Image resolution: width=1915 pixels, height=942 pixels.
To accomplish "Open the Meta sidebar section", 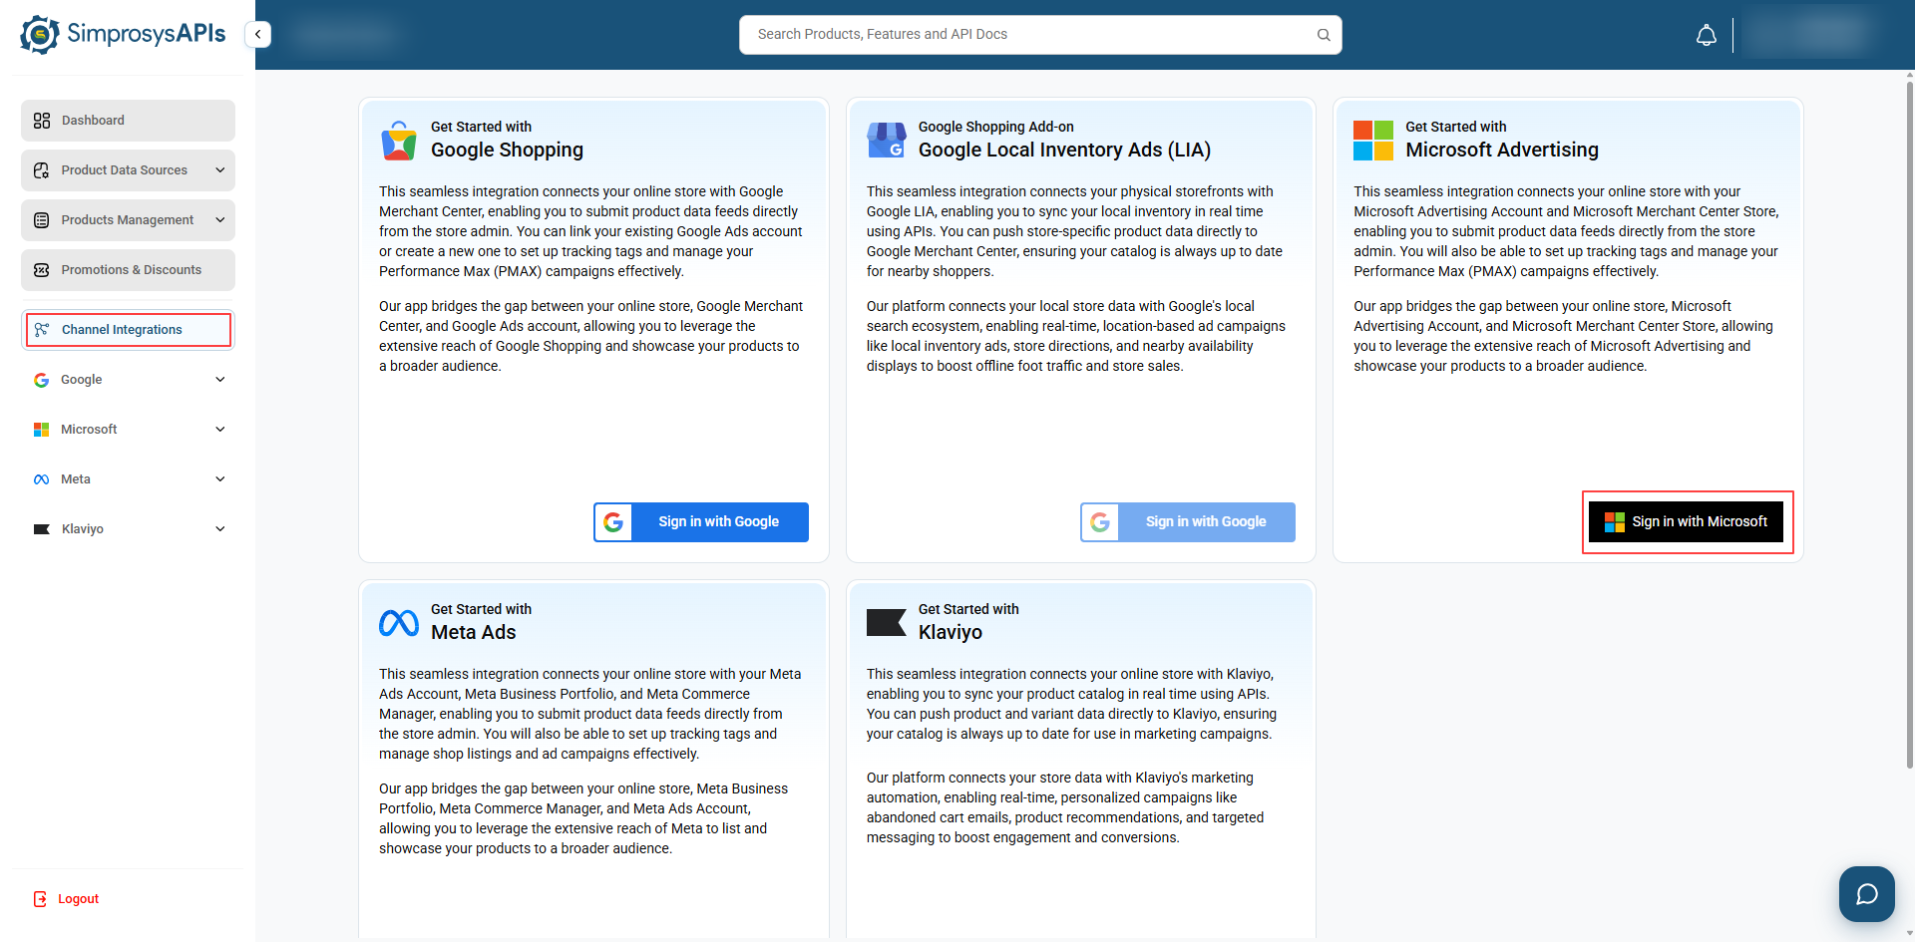I will tap(128, 479).
